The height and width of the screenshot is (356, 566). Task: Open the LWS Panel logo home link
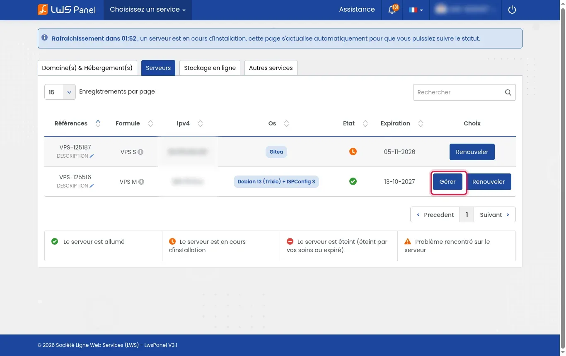[x=67, y=10]
